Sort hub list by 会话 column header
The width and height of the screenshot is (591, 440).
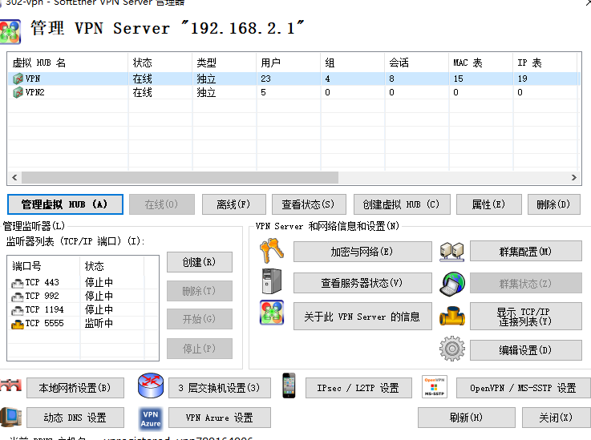pos(416,63)
